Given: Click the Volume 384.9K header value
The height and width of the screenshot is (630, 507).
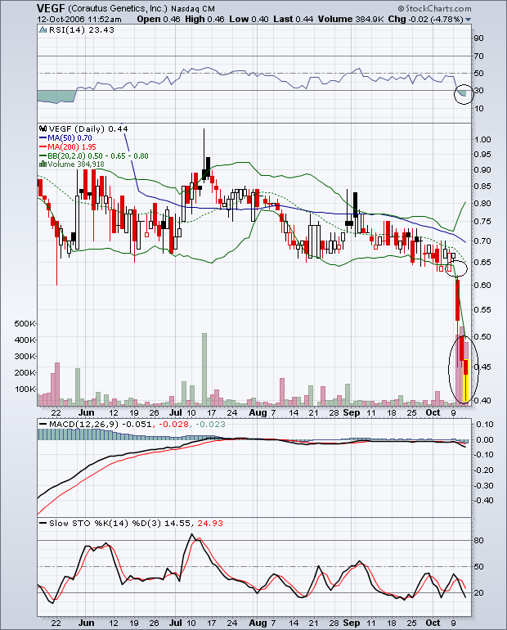Looking at the screenshot, I should (x=352, y=20).
